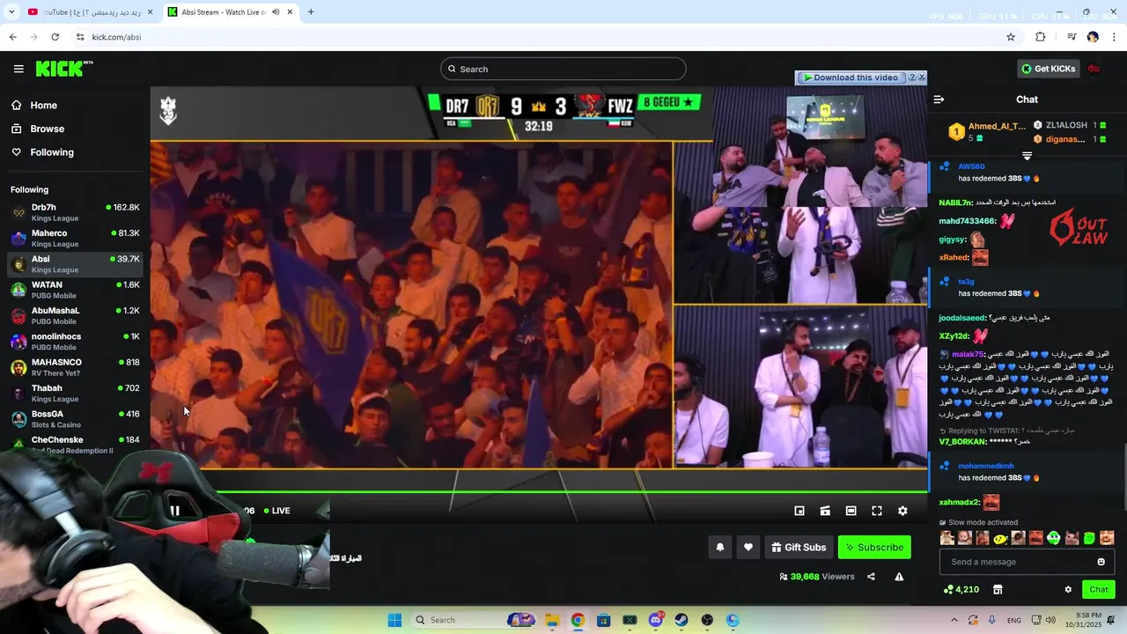
Task: Bookmark this page with star icon
Action: tap(1011, 37)
